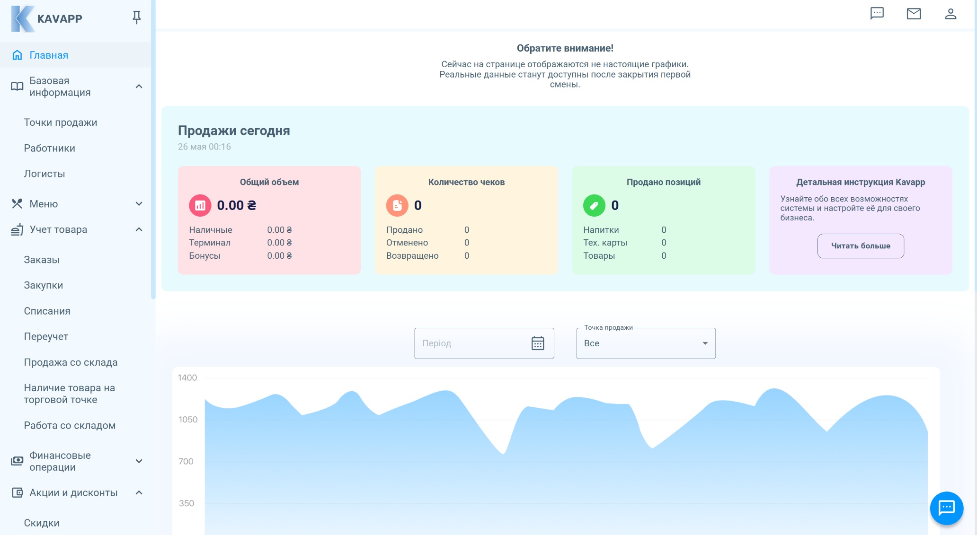The width and height of the screenshot is (977, 535).
Task: Click the 0.00 ₴ total amount
Action: pos(237,205)
